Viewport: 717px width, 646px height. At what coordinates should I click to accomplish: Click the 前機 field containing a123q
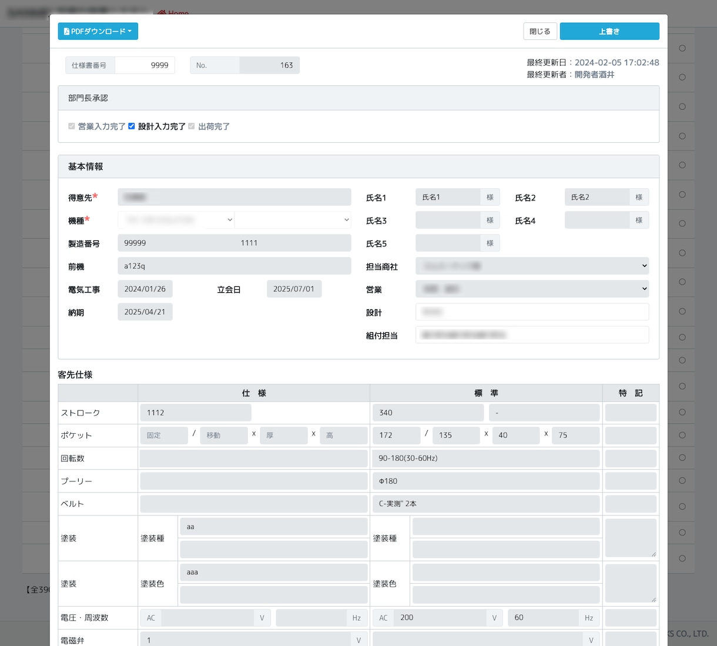pyautogui.click(x=234, y=266)
